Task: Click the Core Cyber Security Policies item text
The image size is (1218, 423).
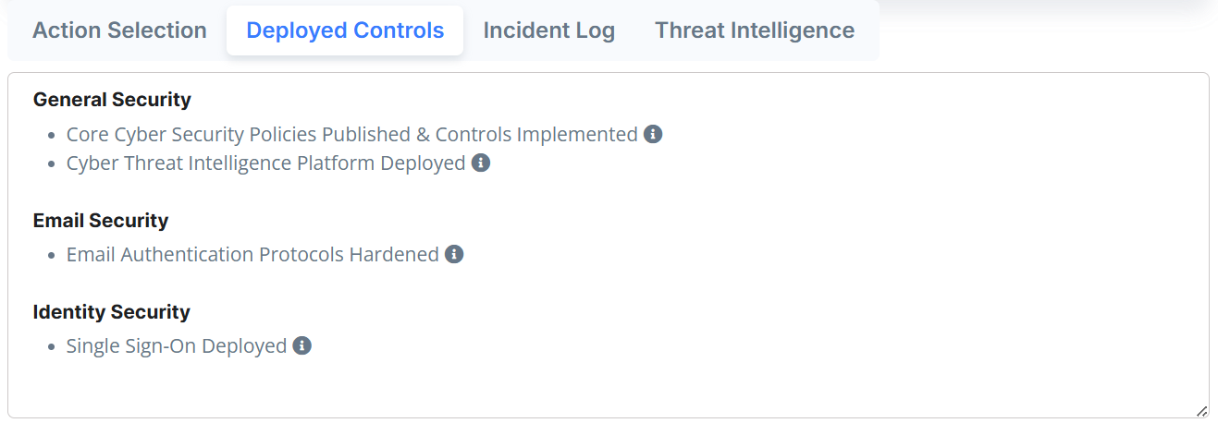Action: [352, 134]
